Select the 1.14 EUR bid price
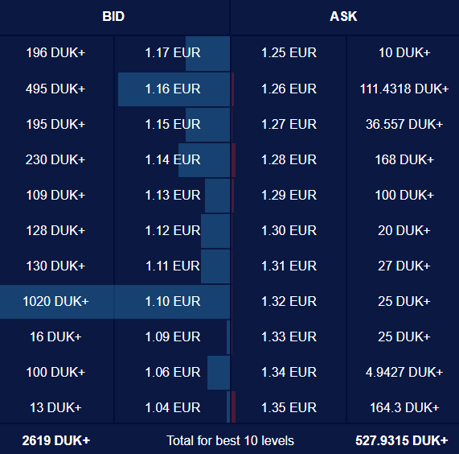This screenshot has height=454, width=459. [x=172, y=159]
